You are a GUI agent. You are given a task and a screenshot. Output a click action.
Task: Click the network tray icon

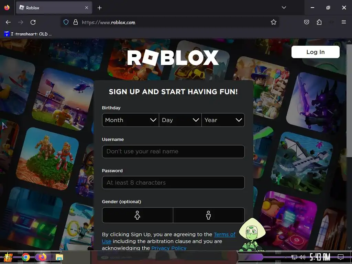click(294, 257)
